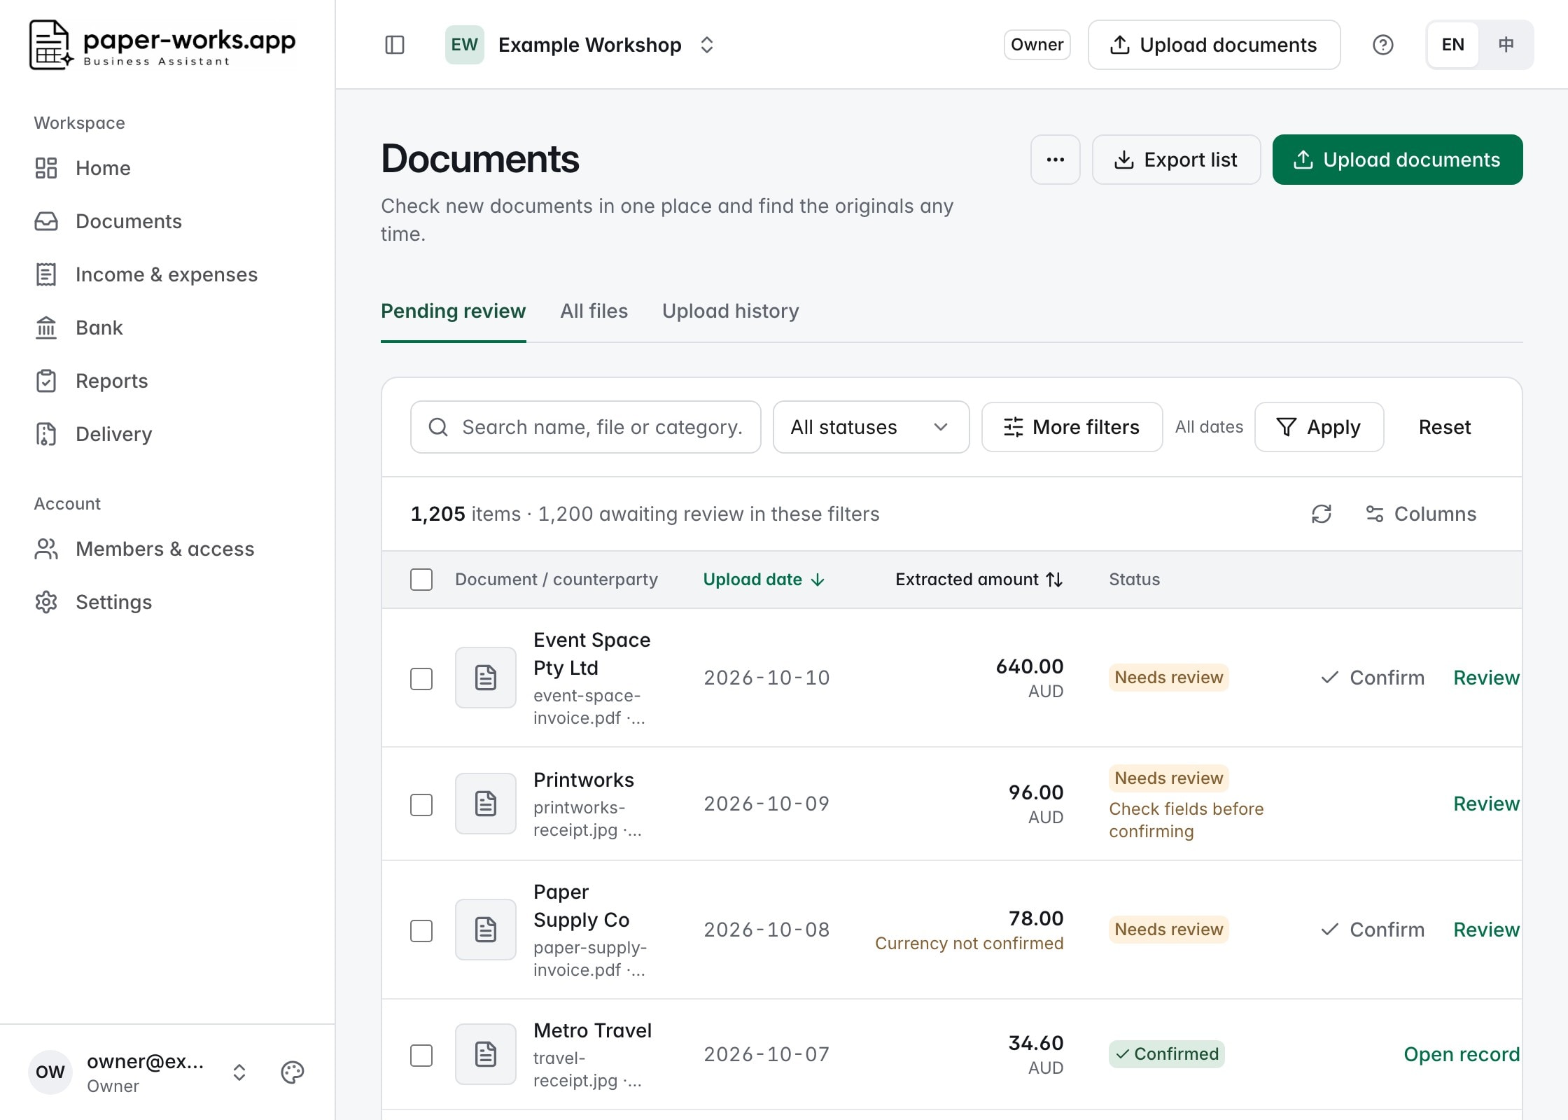This screenshot has width=1568, height=1120.
Task: Toggle the sidebar panel icon
Action: coord(395,45)
